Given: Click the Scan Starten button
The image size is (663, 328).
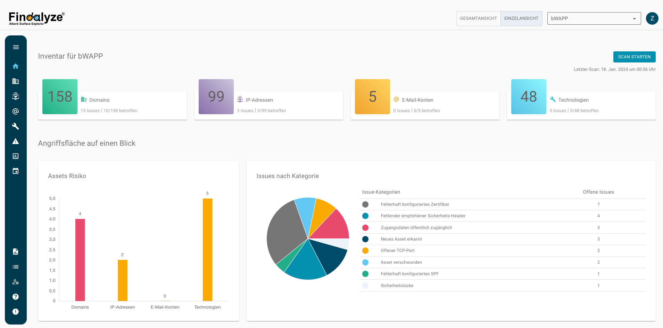Looking at the screenshot, I should tap(634, 57).
